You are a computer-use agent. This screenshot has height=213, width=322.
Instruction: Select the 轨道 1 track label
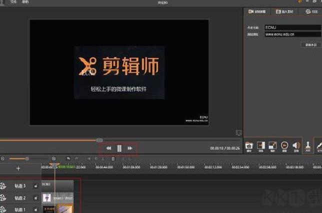[20, 210]
